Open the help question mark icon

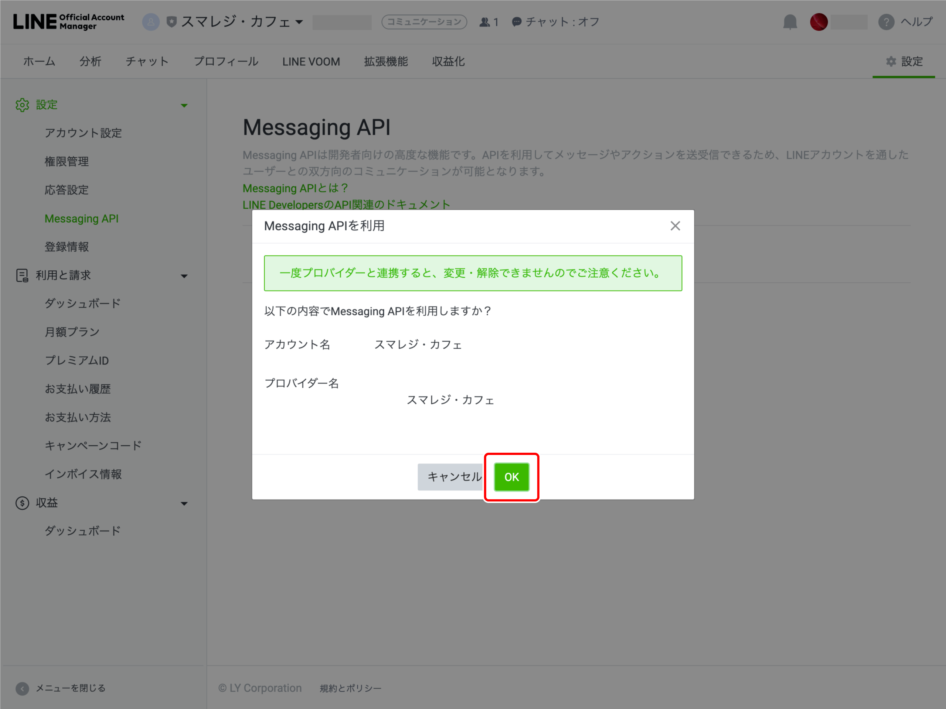pyautogui.click(x=886, y=22)
